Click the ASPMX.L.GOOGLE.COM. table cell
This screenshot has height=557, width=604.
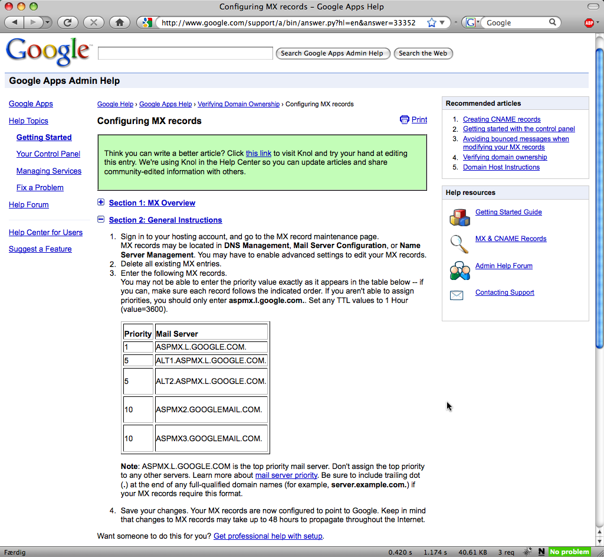tap(211, 347)
